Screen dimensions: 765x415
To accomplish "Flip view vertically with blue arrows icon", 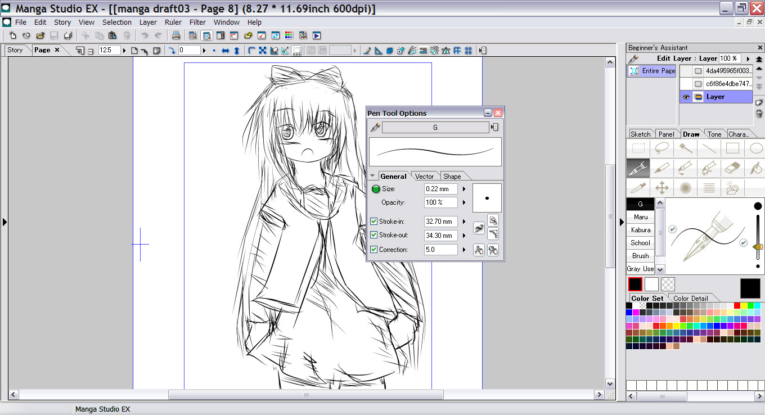I will (x=236, y=51).
